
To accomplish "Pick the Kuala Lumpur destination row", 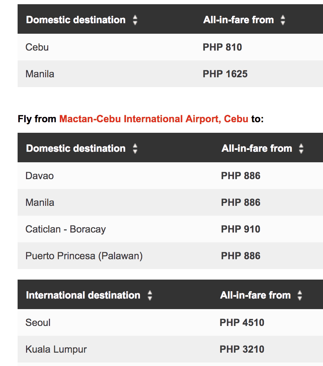I will [56, 349].
